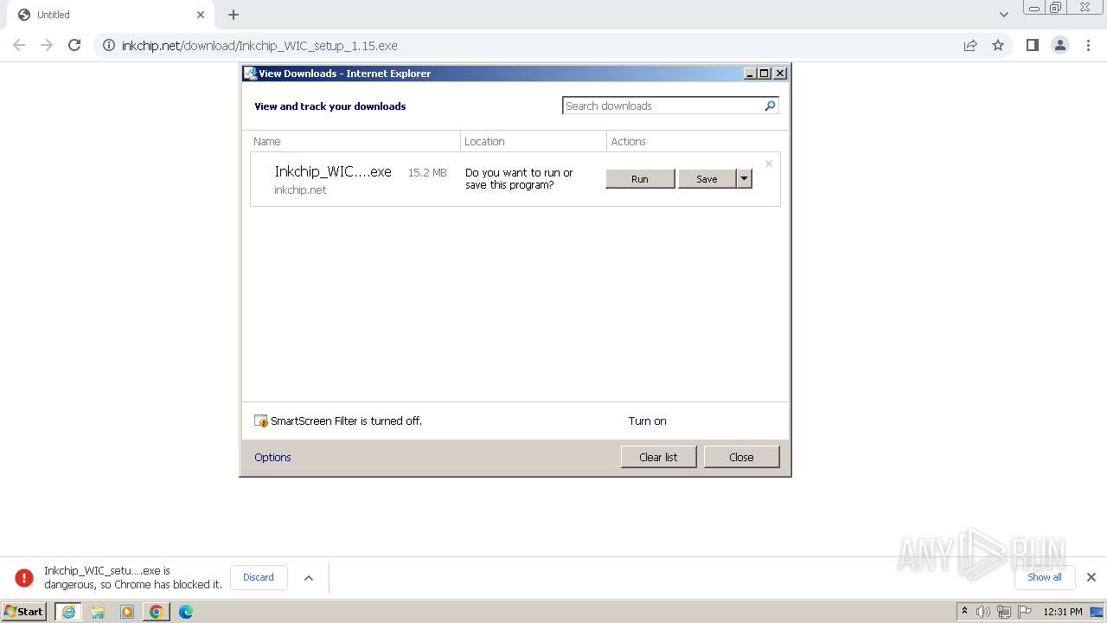Show hidden system tray icons
The height and width of the screenshot is (623, 1107).
click(x=964, y=611)
